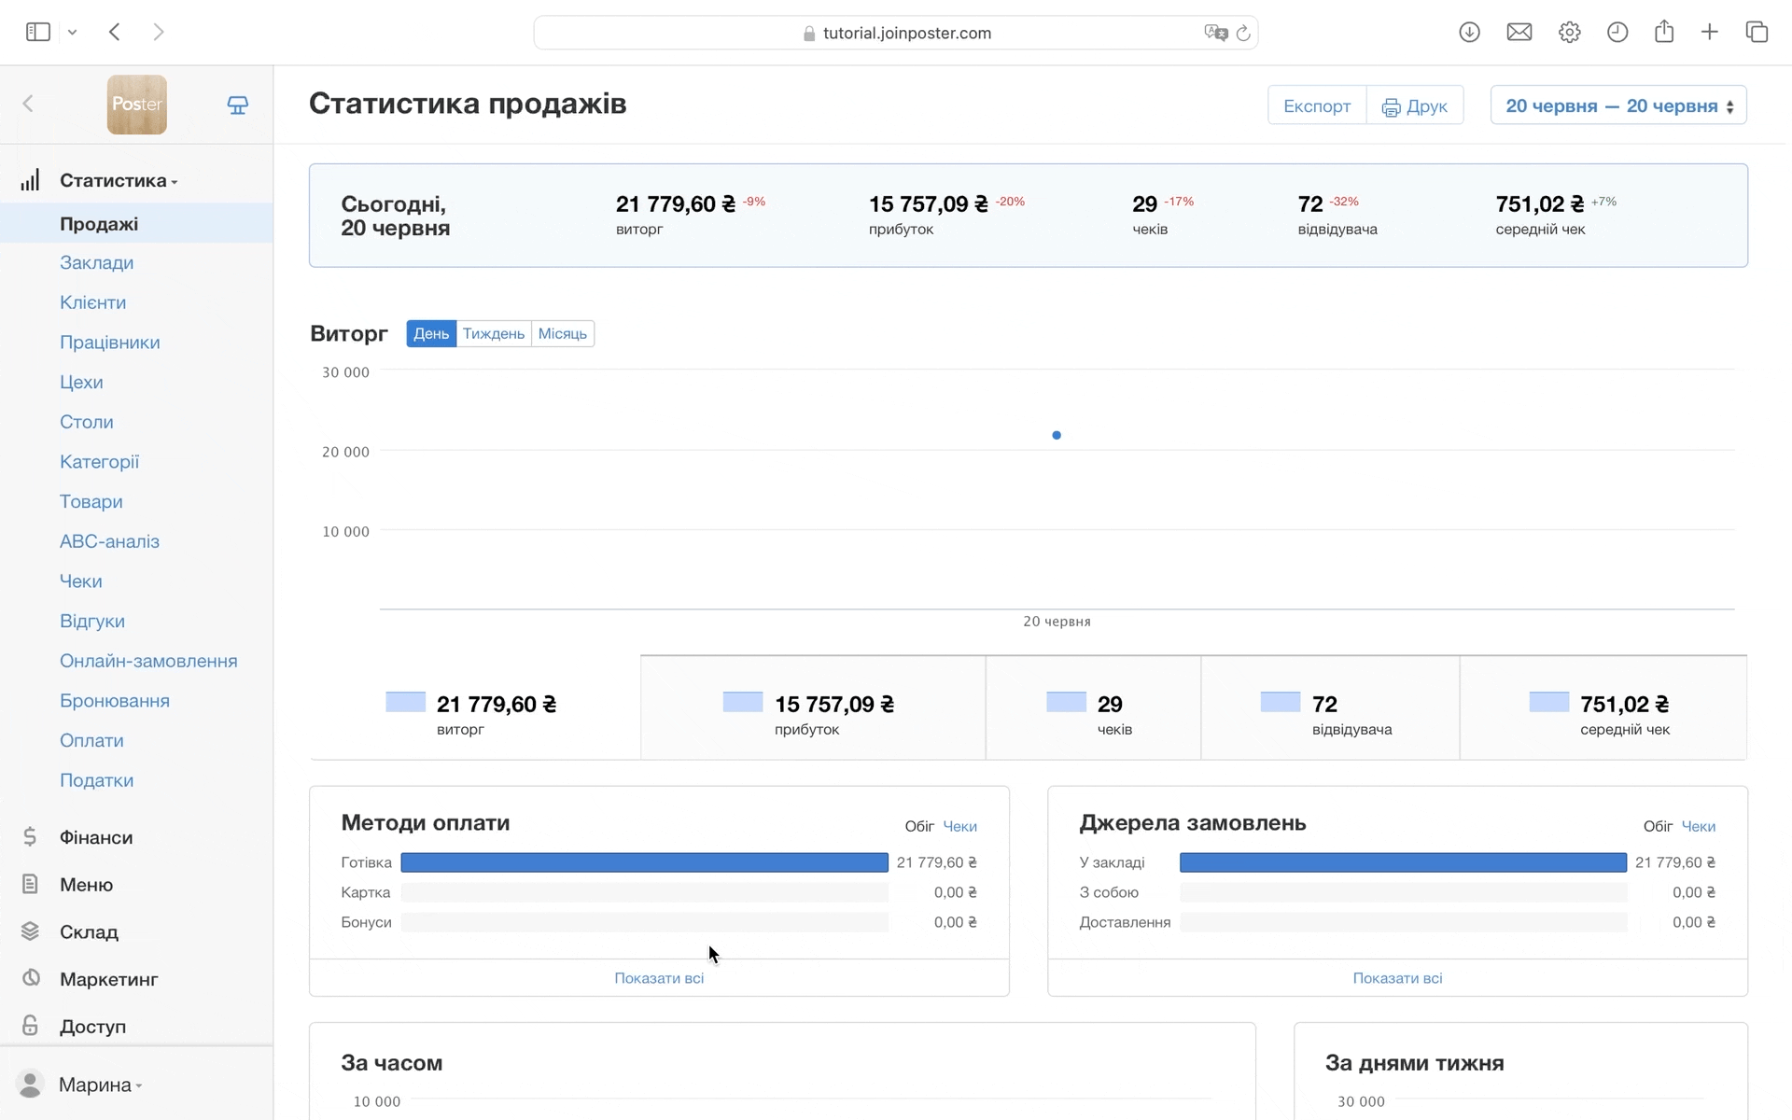The width and height of the screenshot is (1792, 1120).
Task: Click the Статистика bar chart icon
Action: click(30, 180)
